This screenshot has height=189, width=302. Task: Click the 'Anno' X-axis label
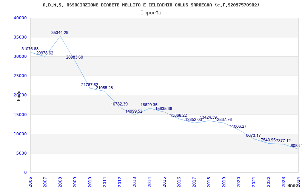coord(293,185)
